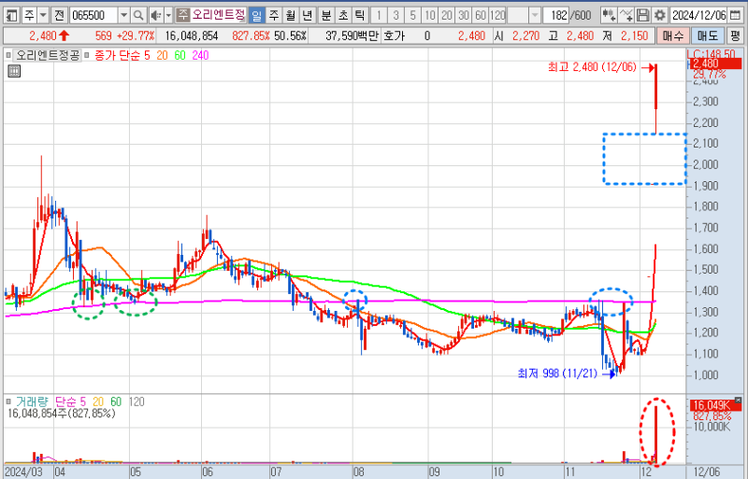Select the 10 interval button
748x479 pixels.
click(430, 16)
